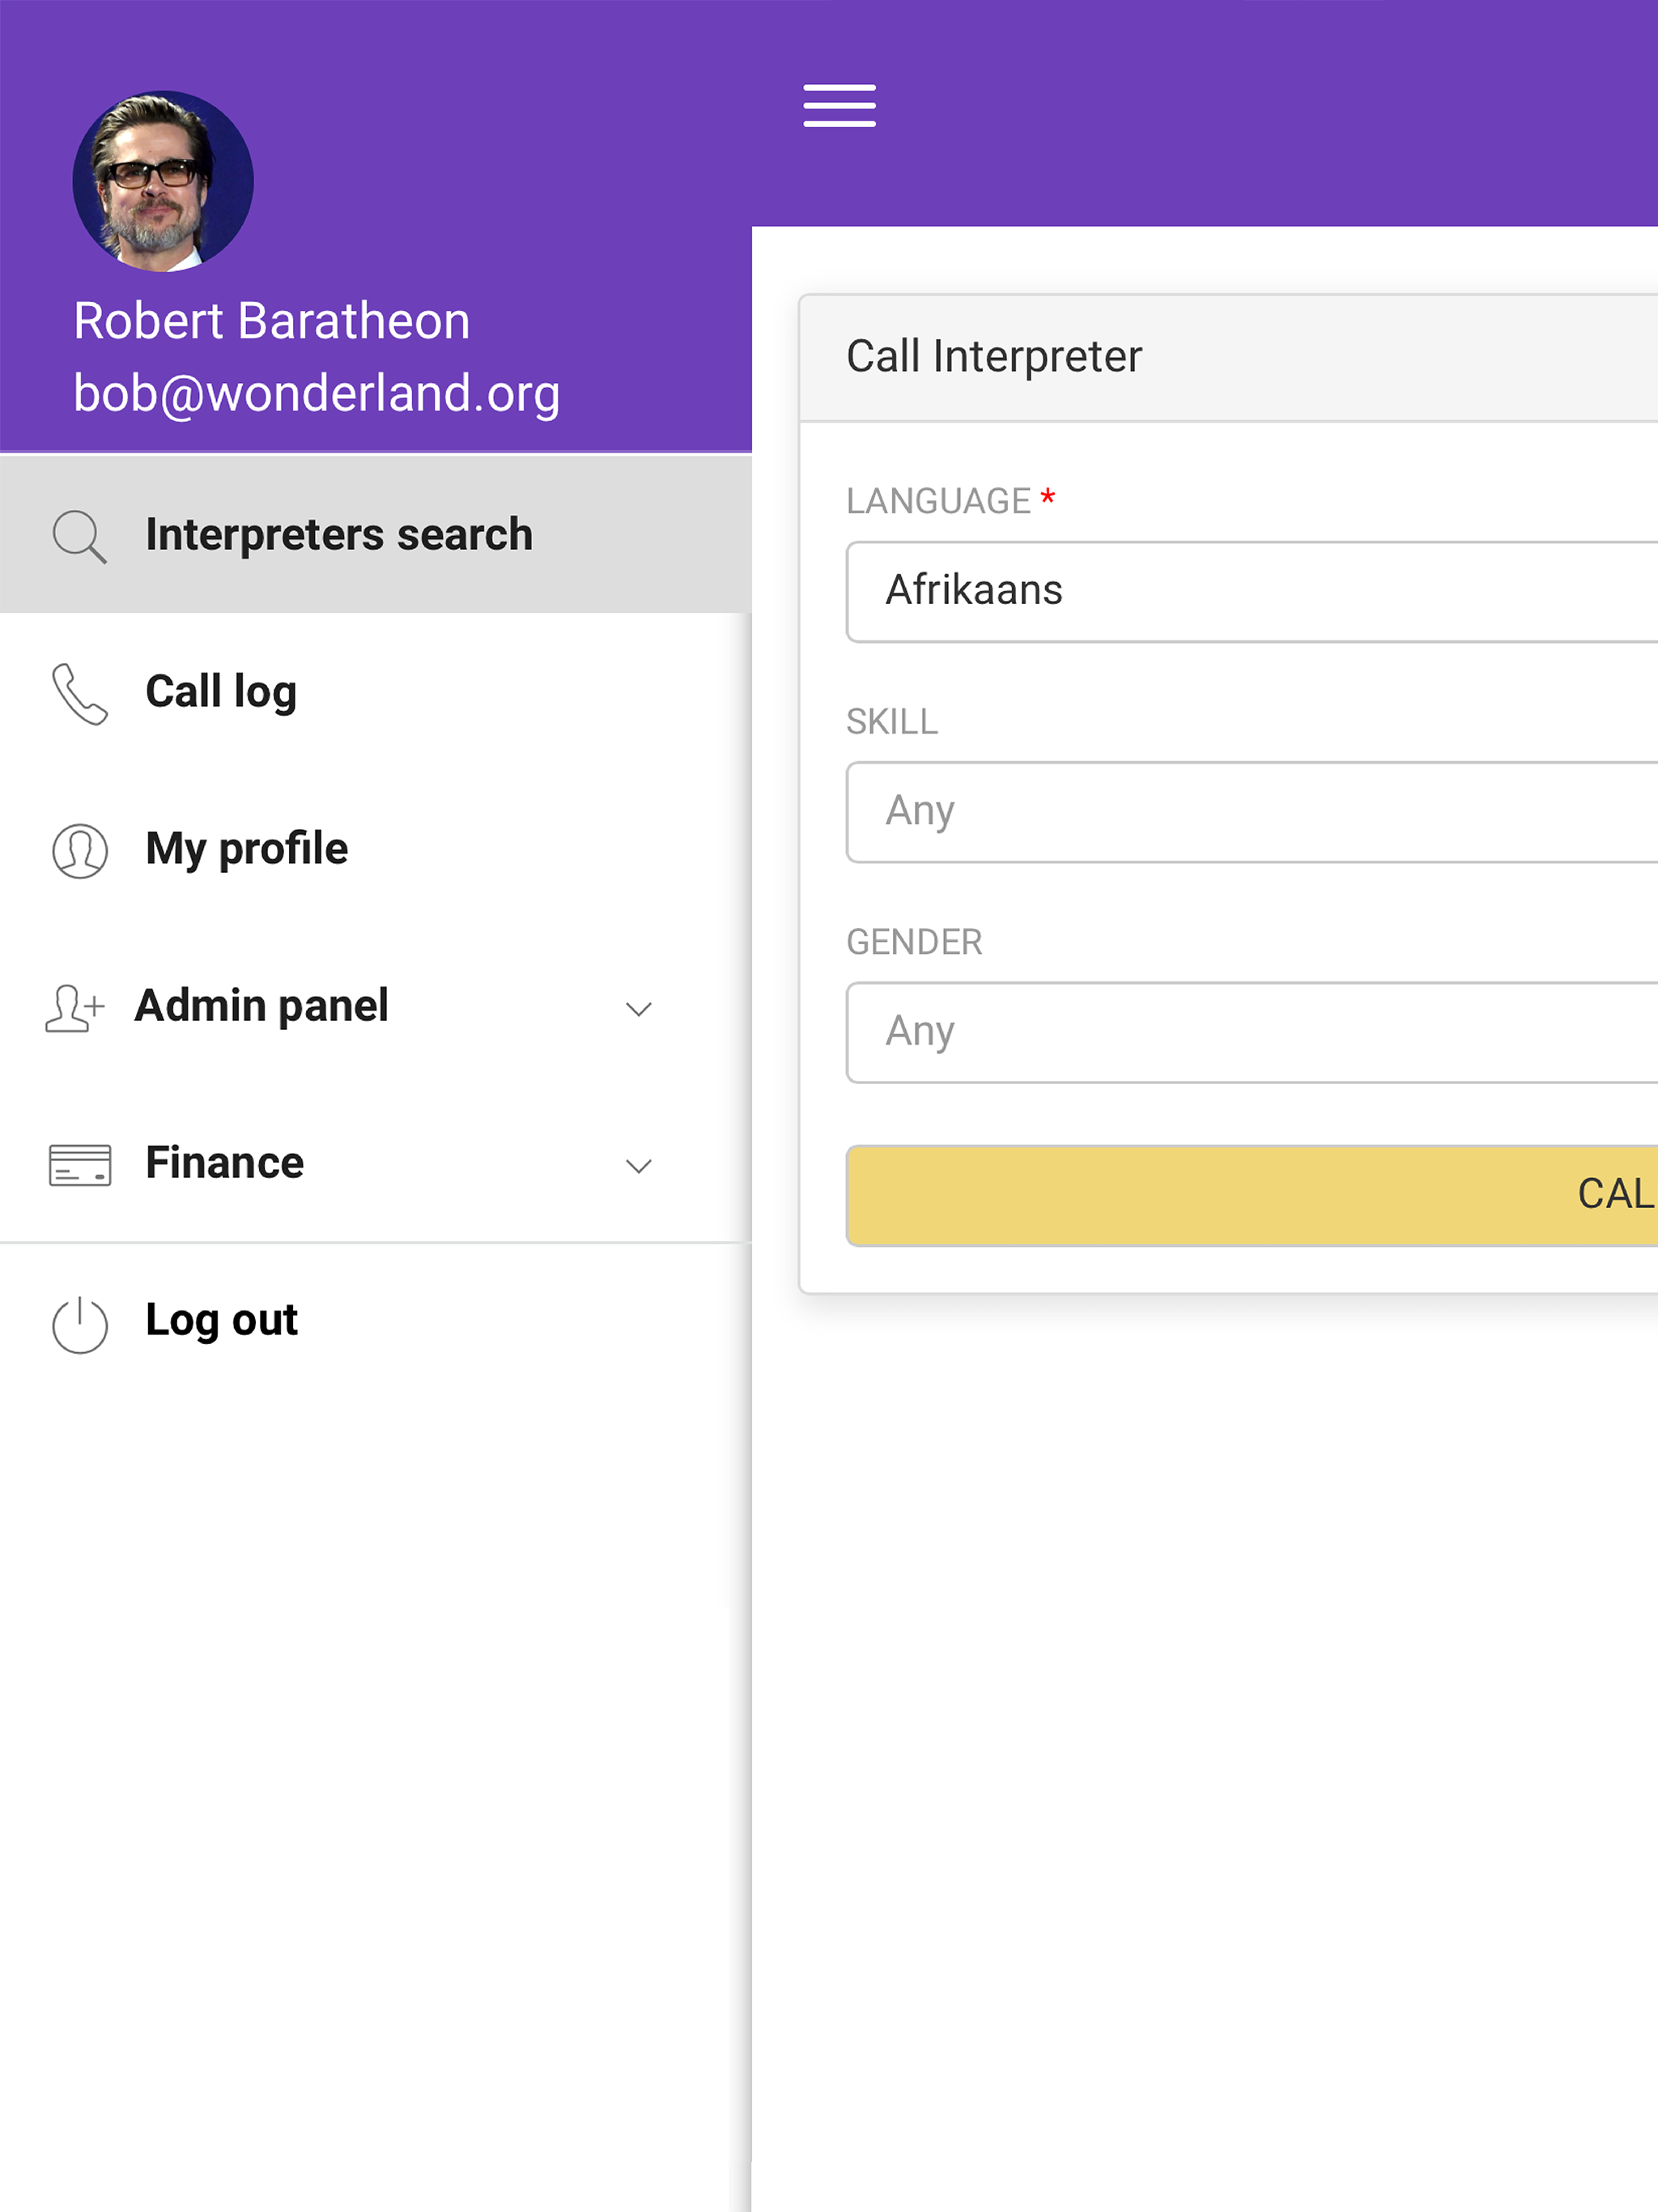Expand the Admin panel submenu
This screenshot has height=2212, width=1658.
[x=639, y=1009]
